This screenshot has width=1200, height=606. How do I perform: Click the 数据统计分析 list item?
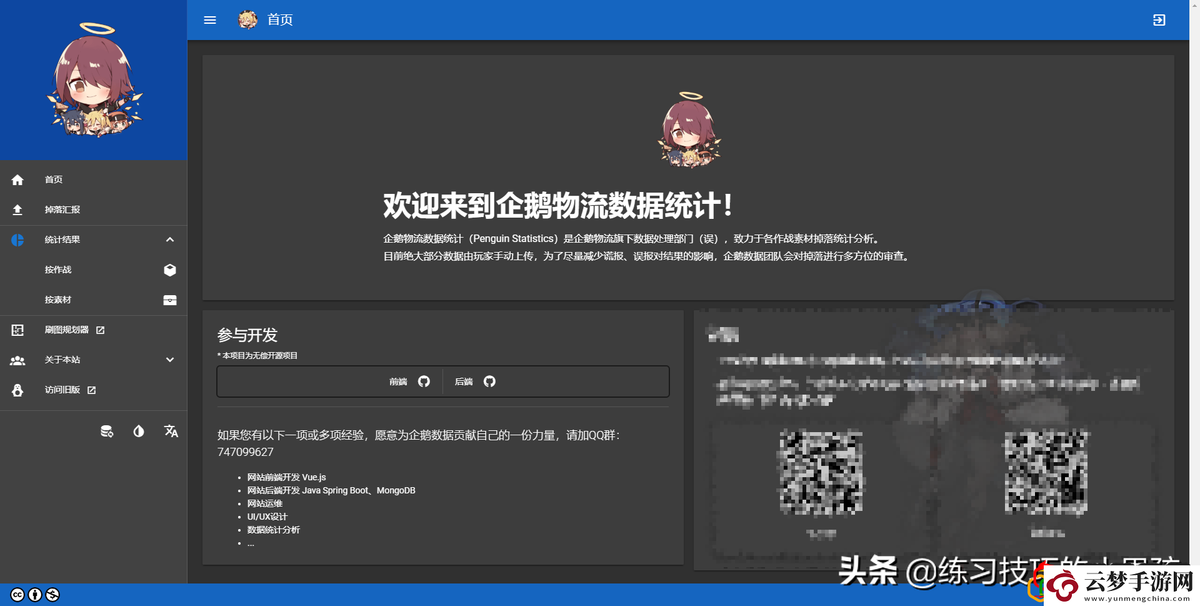coord(273,530)
